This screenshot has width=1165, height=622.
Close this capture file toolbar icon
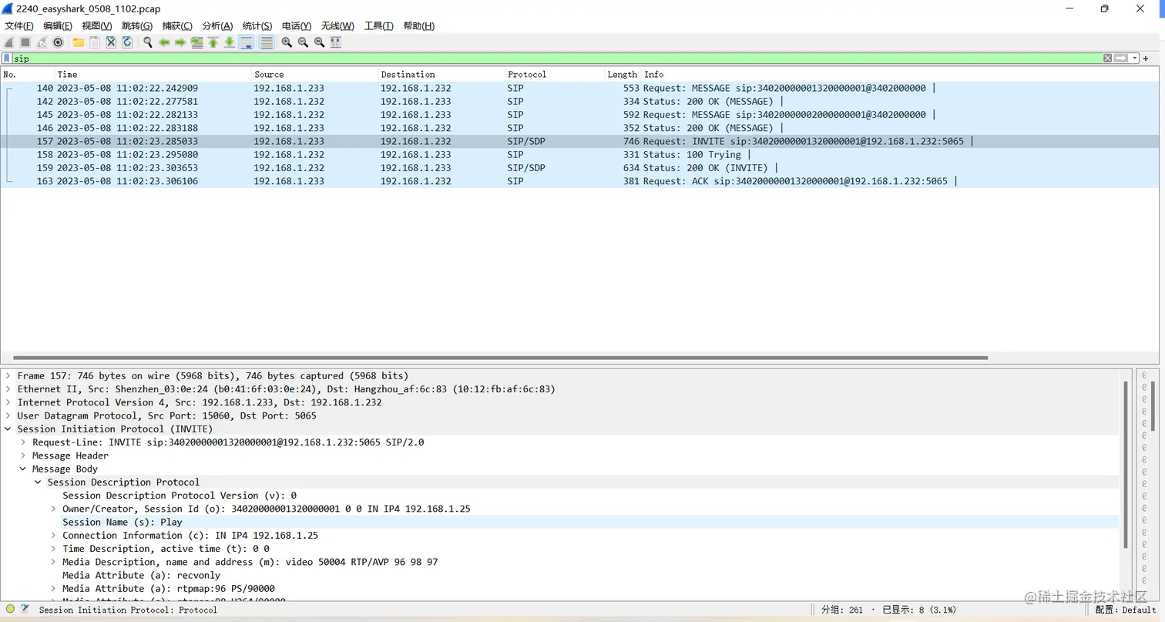coord(111,42)
